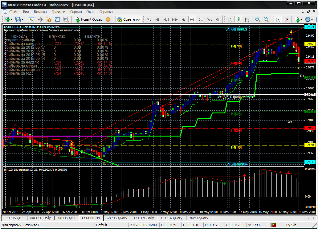Click the 42/2 kb traffic indicator
318x229 pixels.
tap(291, 225)
